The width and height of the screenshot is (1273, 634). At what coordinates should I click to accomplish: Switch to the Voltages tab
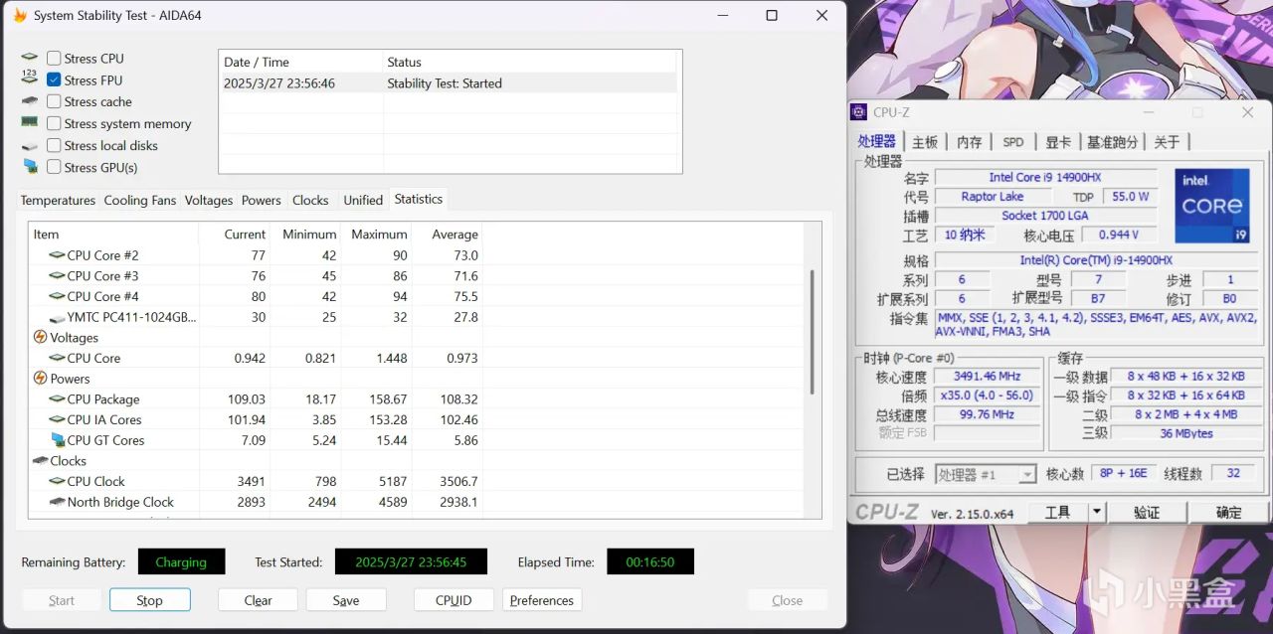(209, 200)
